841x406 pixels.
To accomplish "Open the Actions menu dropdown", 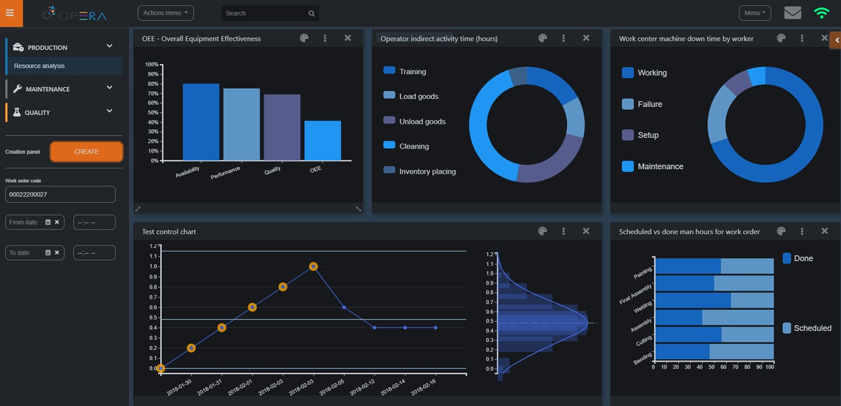I will click(x=165, y=13).
